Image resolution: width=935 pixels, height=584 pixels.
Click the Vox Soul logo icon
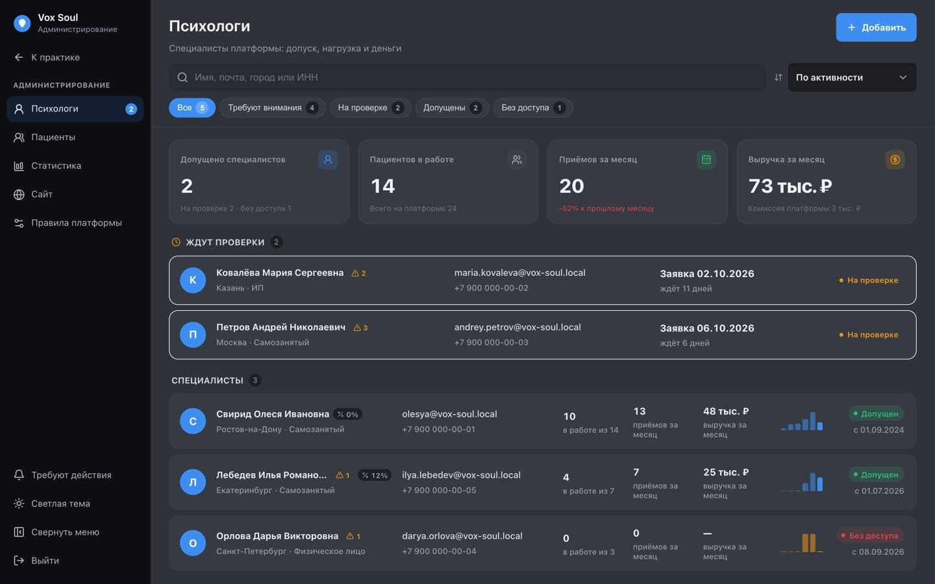pyautogui.click(x=22, y=23)
